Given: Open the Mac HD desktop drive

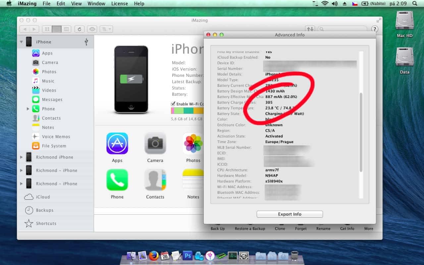Looking at the screenshot, I should pyautogui.click(x=404, y=25).
